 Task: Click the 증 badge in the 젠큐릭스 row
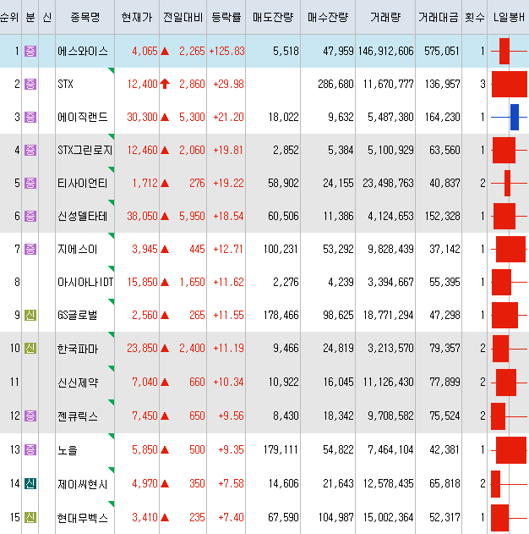pyautogui.click(x=30, y=416)
